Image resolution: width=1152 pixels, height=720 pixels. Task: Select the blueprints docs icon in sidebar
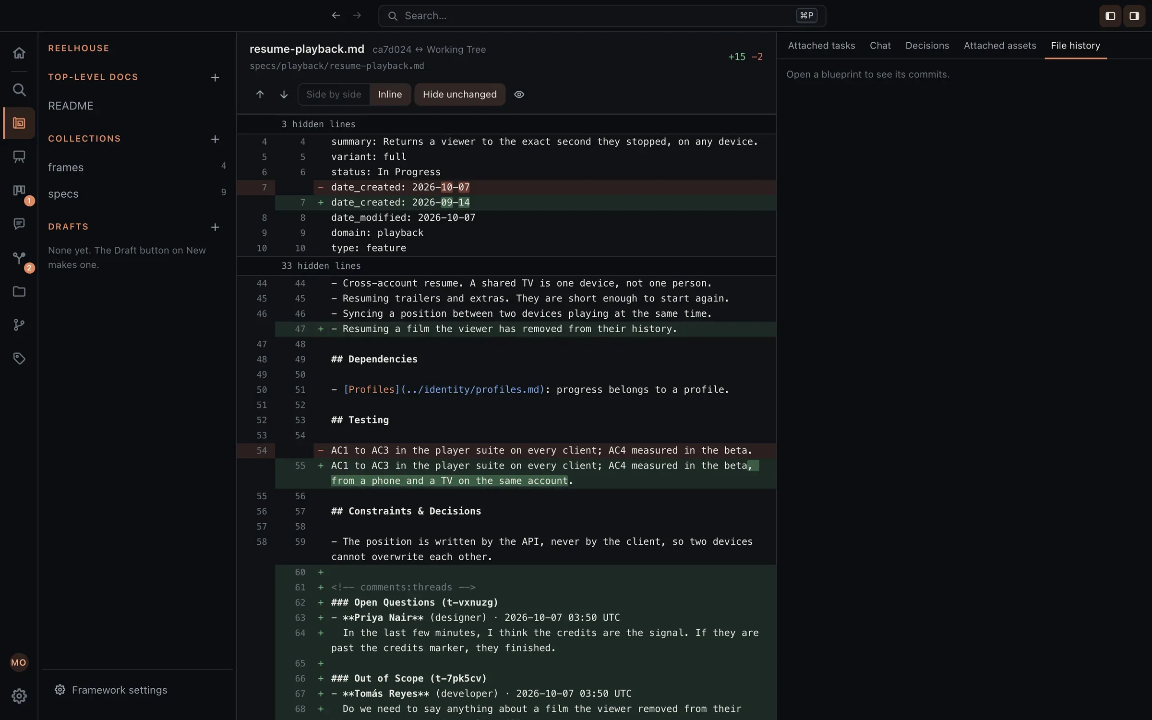coord(19,123)
